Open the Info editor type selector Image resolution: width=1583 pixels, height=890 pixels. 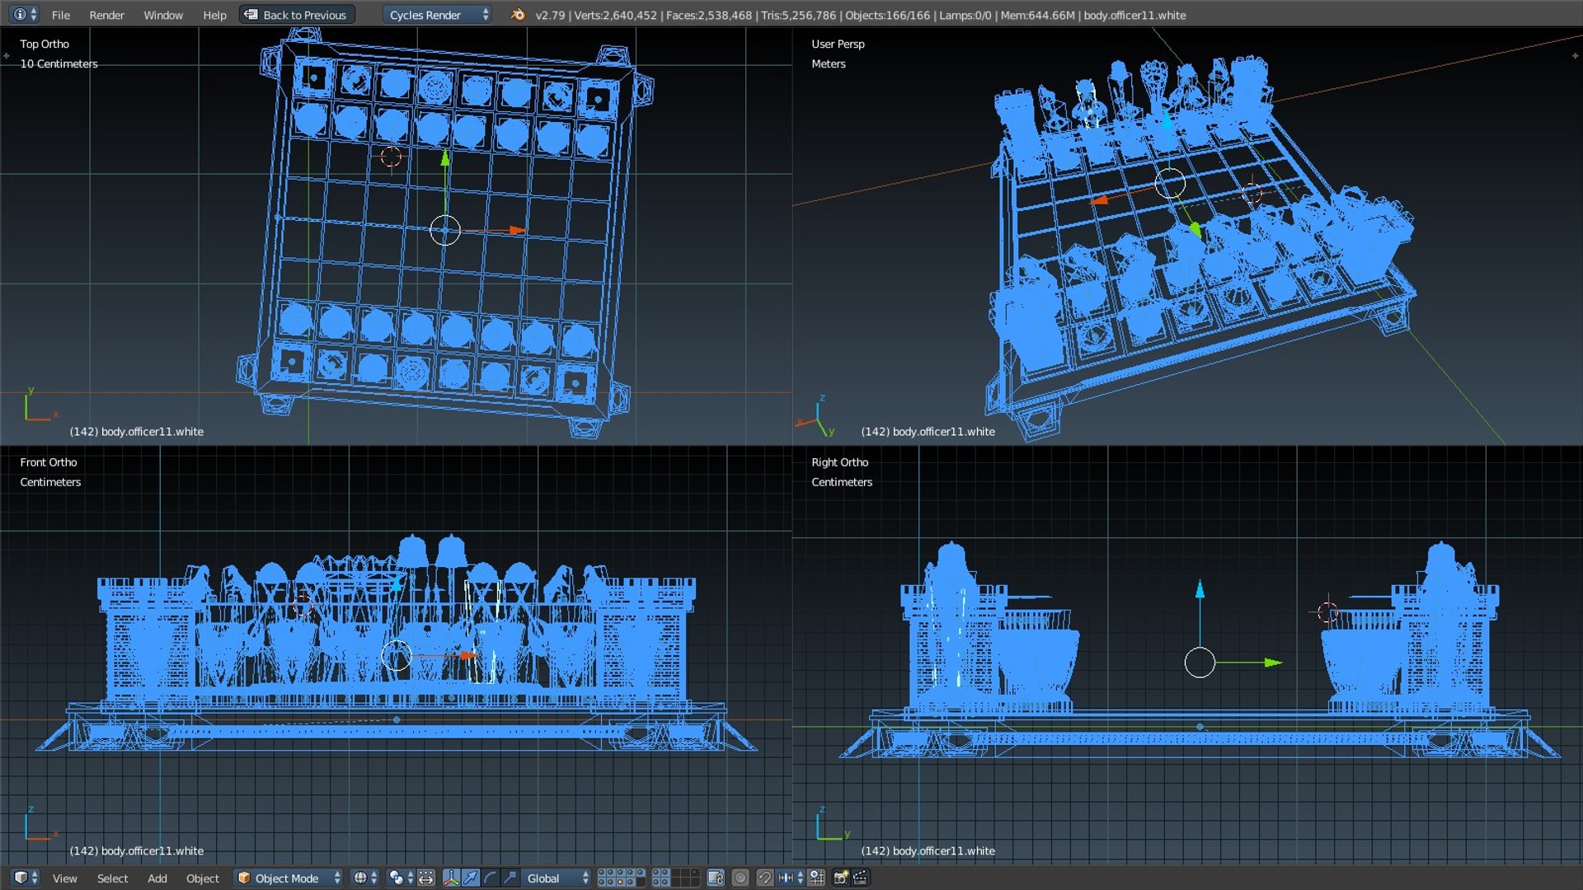click(x=25, y=14)
